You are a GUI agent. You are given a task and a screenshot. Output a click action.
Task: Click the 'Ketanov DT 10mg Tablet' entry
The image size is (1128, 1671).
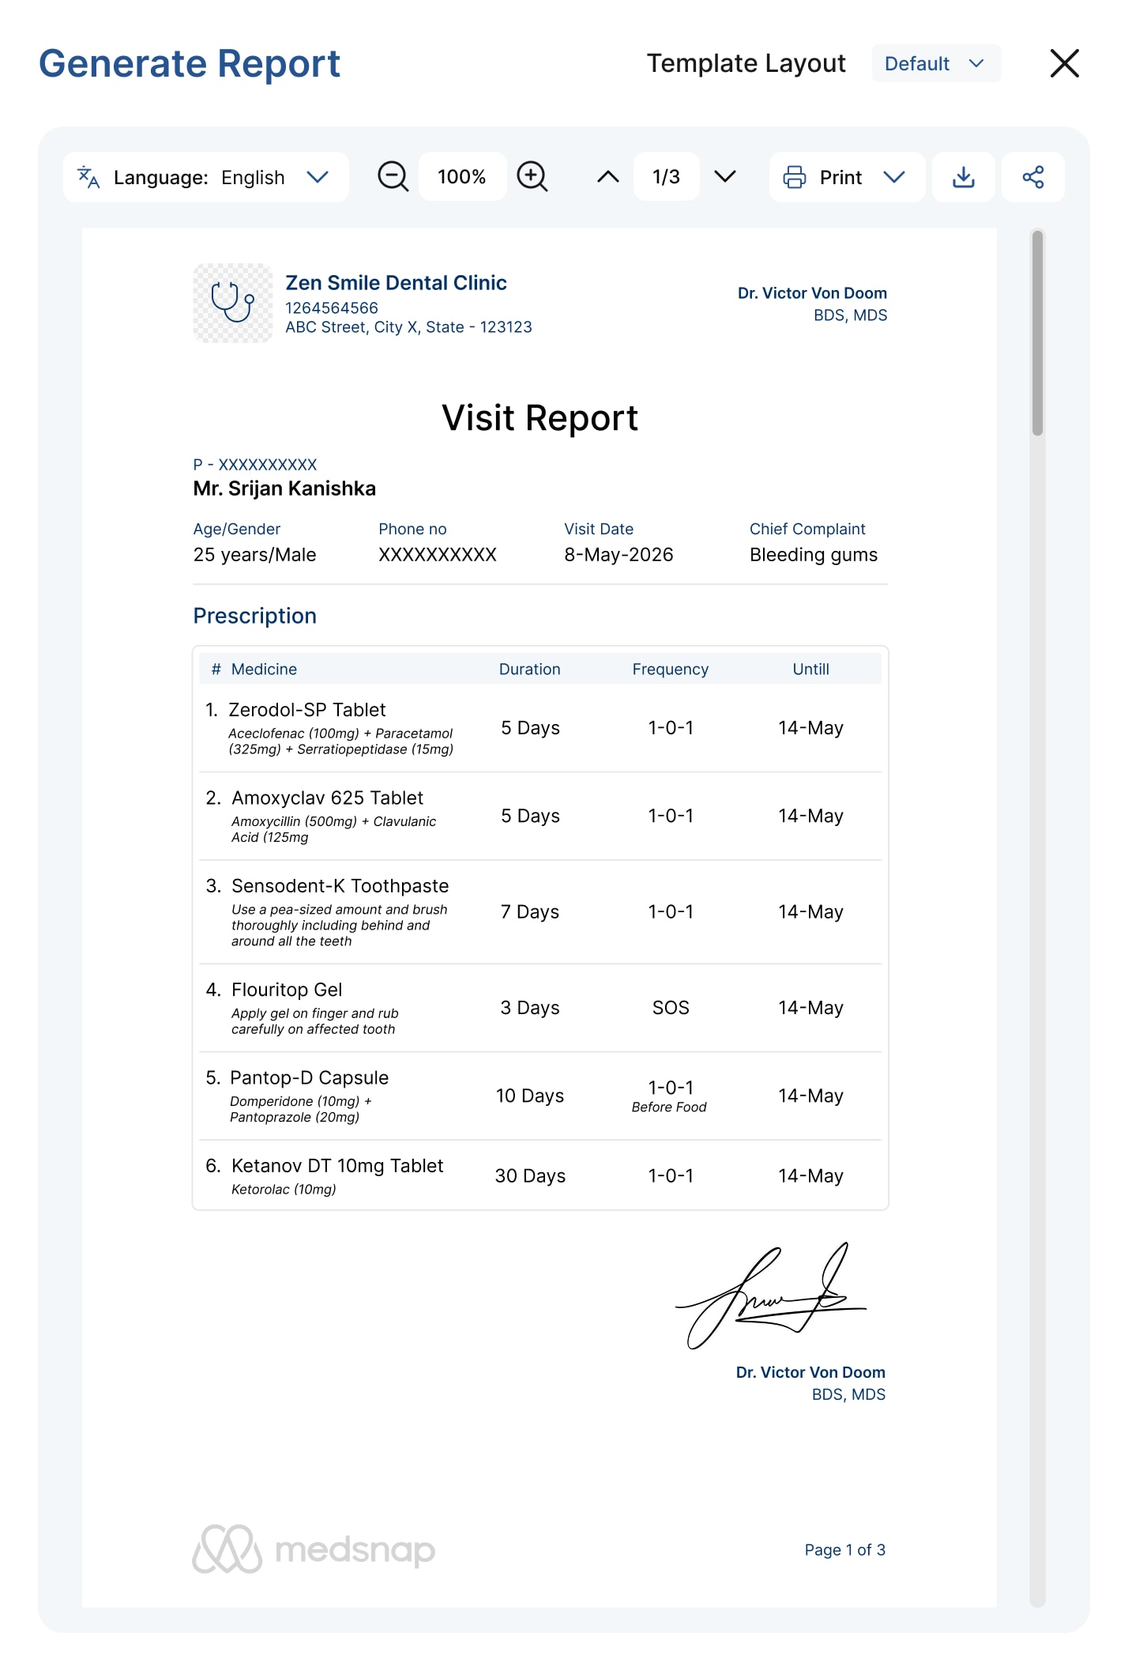(337, 1166)
